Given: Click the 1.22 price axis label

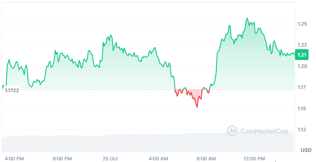Looking at the screenshot, I should point(302,45).
